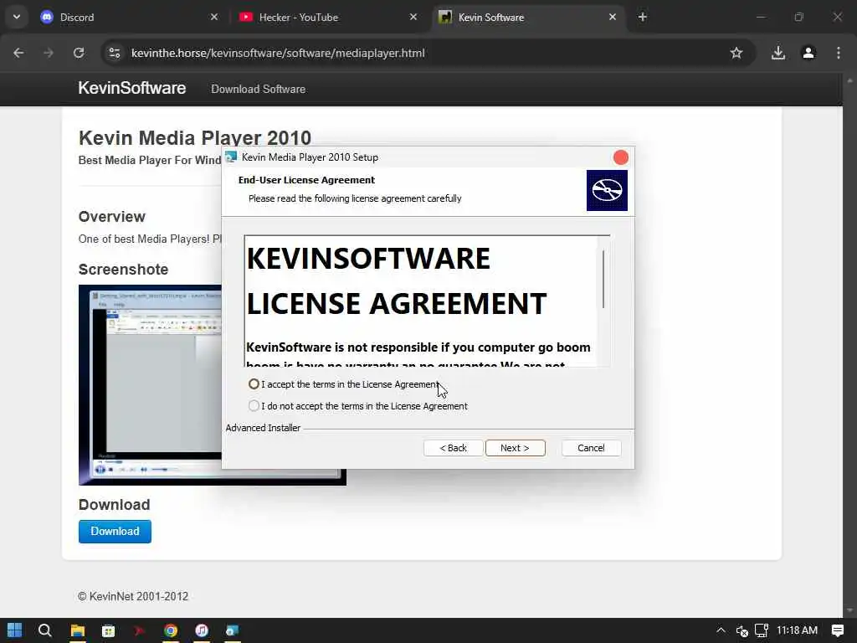Open the Chrome profile icon
The image size is (857, 643).
808,53
